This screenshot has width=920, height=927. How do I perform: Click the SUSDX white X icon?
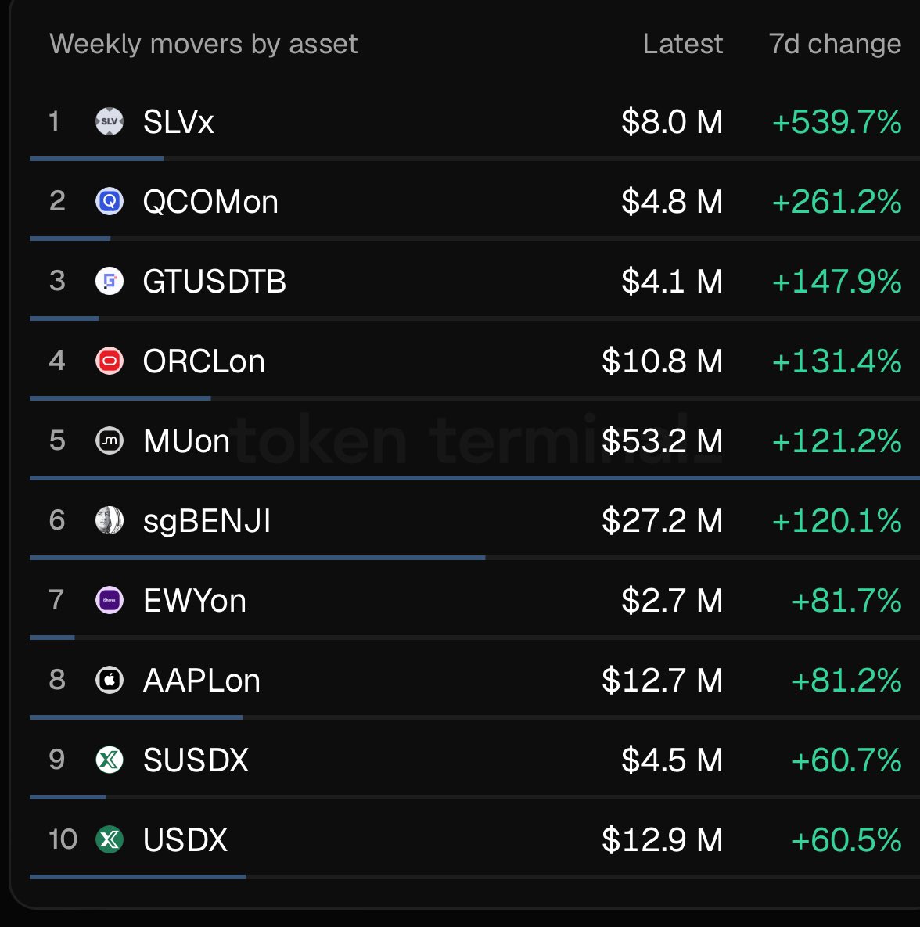(110, 760)
